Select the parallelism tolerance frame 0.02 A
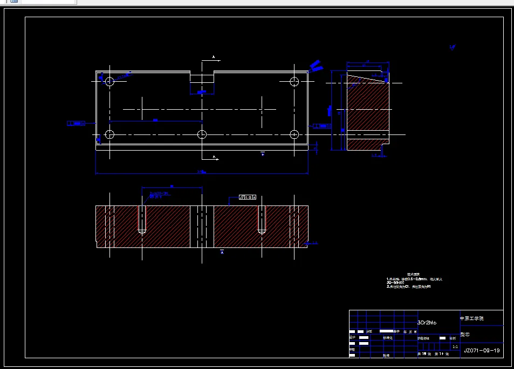 coord(248,197)
